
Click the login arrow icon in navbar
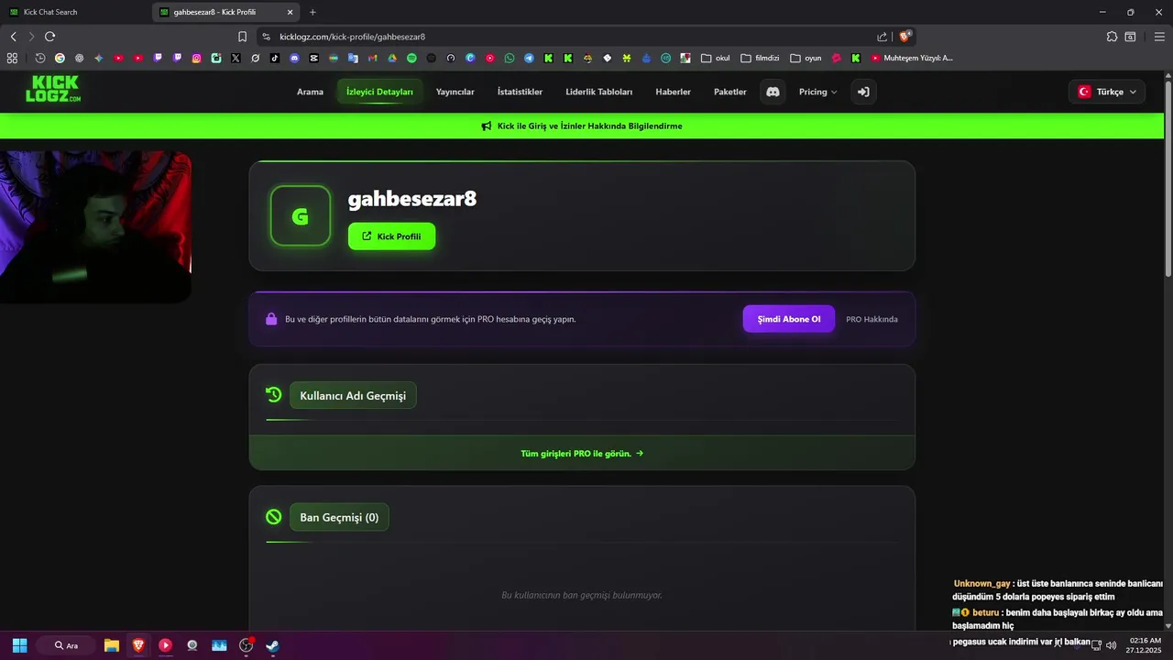[x=863, y=92]
